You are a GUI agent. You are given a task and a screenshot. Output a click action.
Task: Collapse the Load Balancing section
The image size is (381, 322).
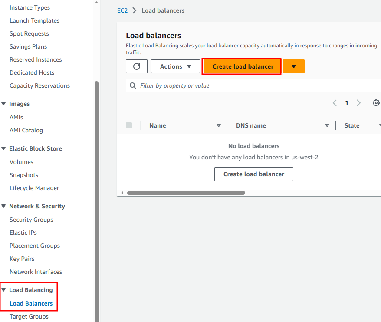[3, 290]
